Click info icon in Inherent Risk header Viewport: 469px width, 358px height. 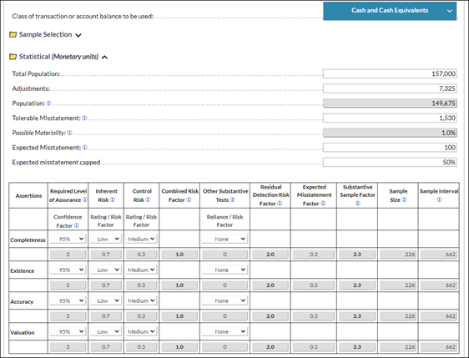[113, 199]
